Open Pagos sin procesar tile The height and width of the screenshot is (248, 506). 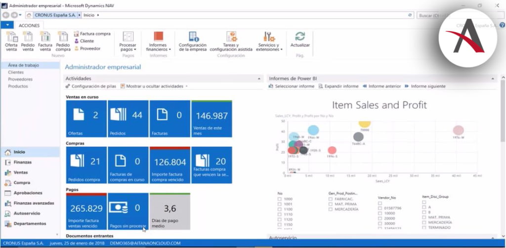pyautogui.click(x=128, y=211)
